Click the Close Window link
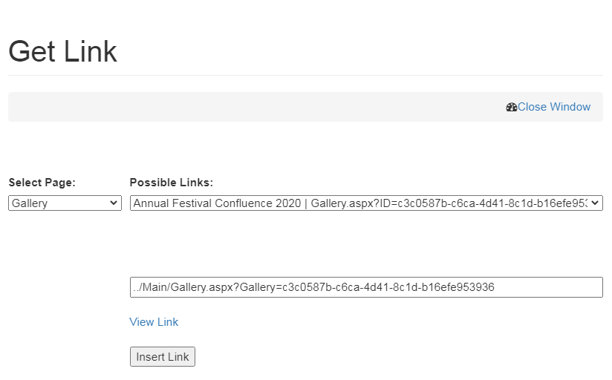 pyautogui.click(x=553, y=107)
